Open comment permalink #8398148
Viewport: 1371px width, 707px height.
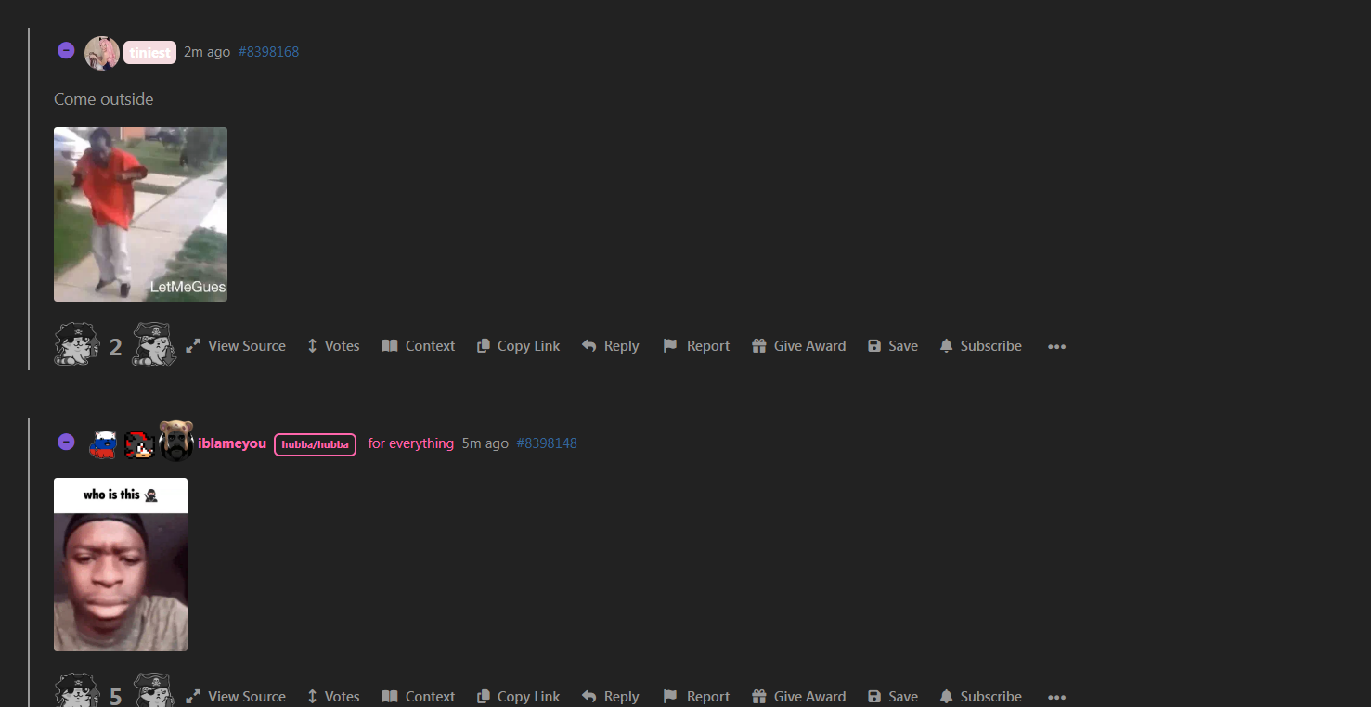coord(547,443)
